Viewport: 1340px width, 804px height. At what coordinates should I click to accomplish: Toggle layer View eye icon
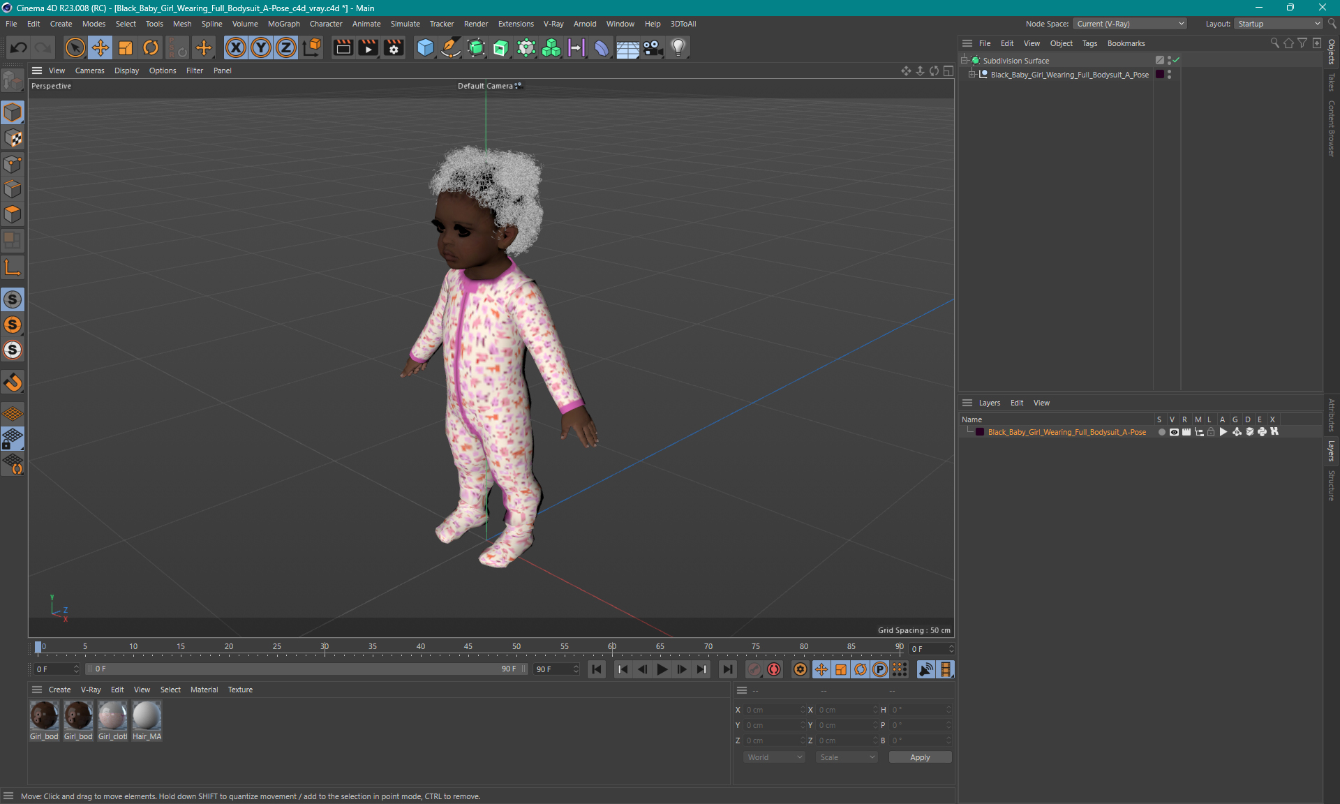[1174, 432]
